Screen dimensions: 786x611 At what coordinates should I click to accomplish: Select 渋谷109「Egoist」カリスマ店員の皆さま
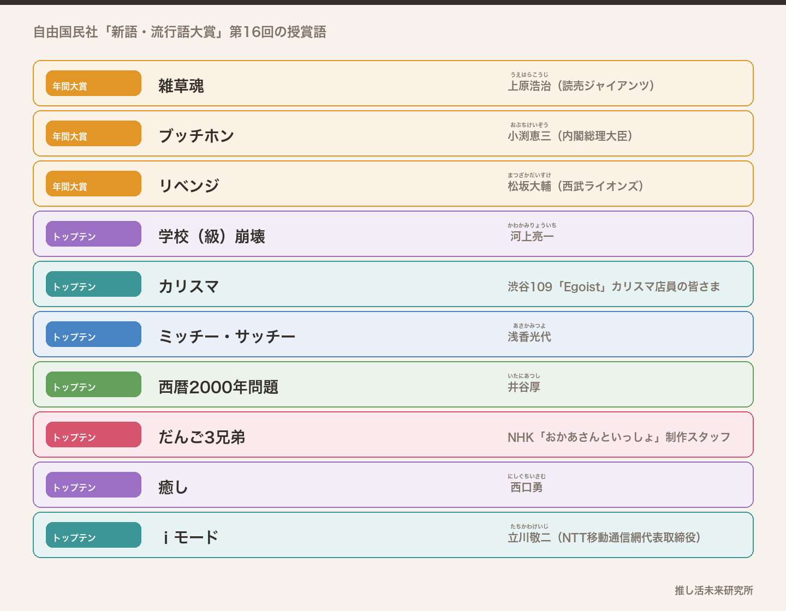[x=614, y=286]
